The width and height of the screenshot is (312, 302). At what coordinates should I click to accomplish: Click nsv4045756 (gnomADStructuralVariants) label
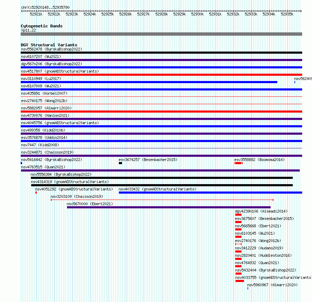60,123
